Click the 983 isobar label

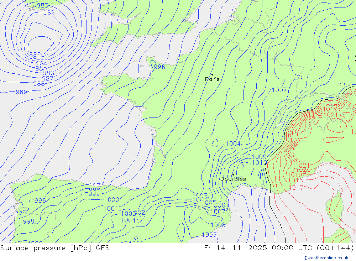(x=43, y=6)
